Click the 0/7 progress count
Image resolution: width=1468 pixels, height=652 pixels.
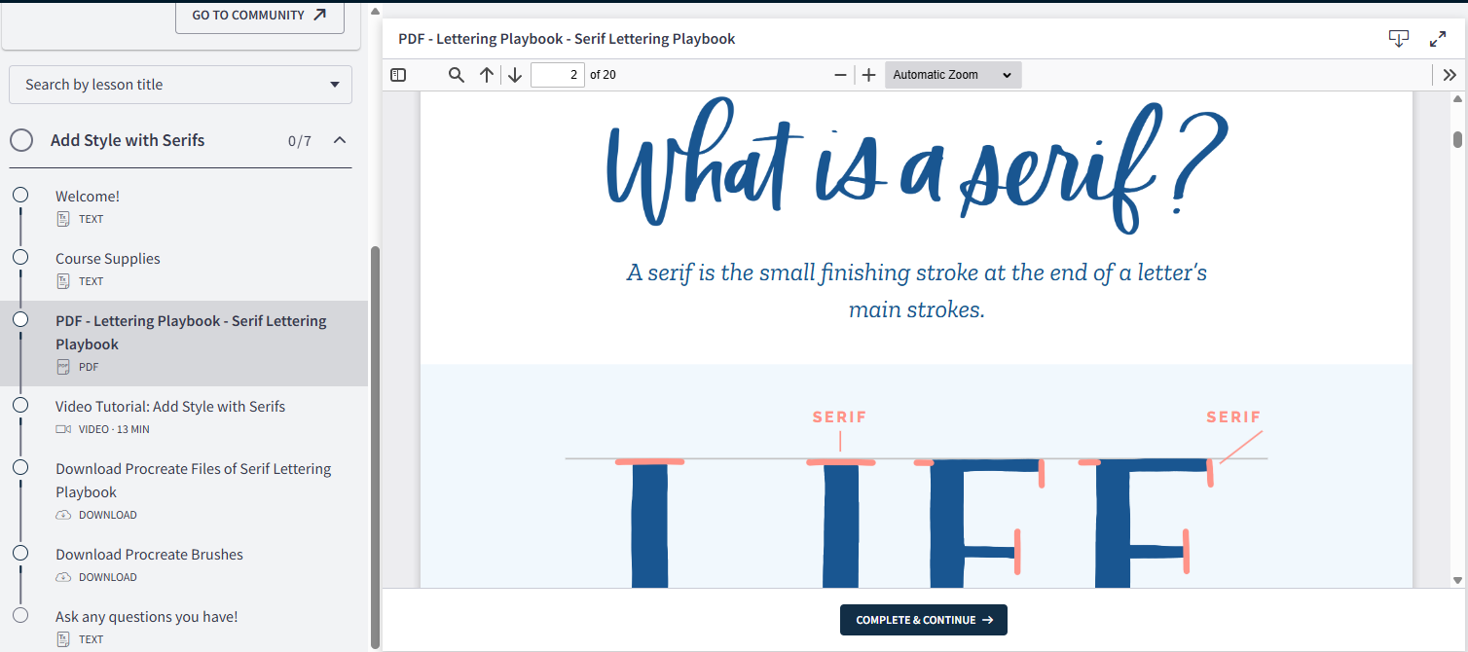click(300, 141)
